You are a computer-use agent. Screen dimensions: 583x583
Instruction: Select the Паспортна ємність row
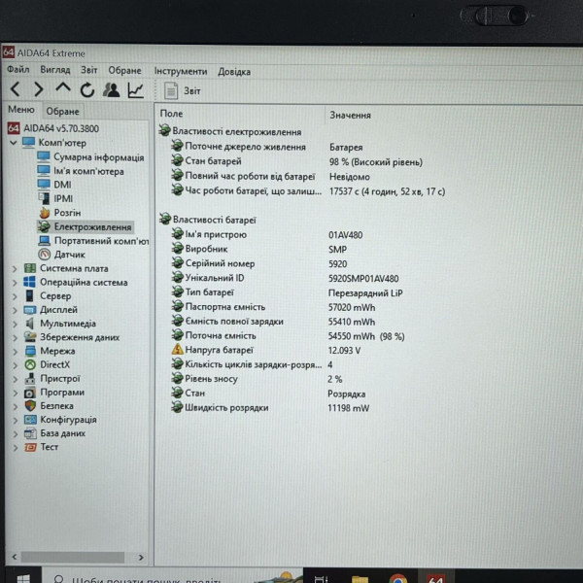pos(273,307)
